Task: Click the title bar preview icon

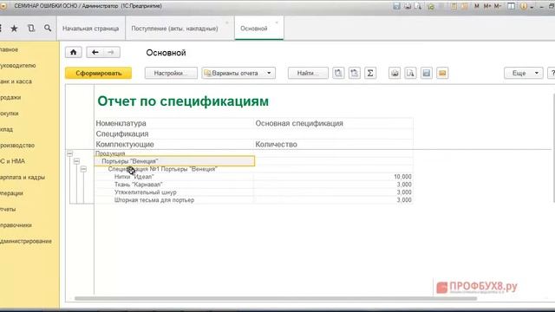Action: coord(419,6)
